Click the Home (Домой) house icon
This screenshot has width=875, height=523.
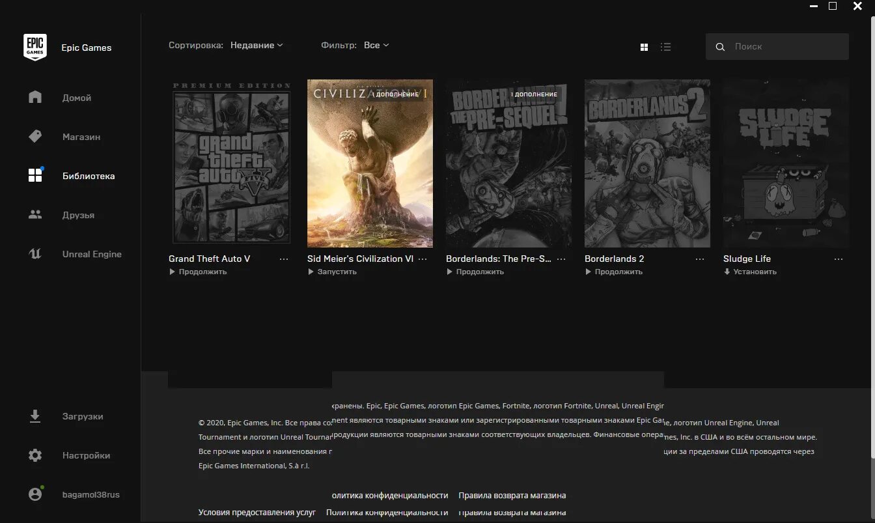pyautogui.click(x=35, y=98)
